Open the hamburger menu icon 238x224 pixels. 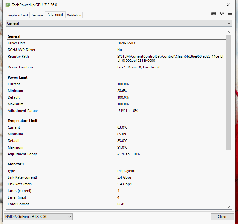click(229, 13)
